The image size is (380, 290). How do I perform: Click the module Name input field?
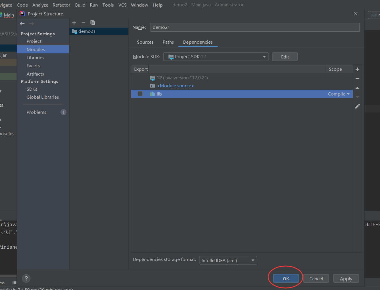[x=255, y=27]
